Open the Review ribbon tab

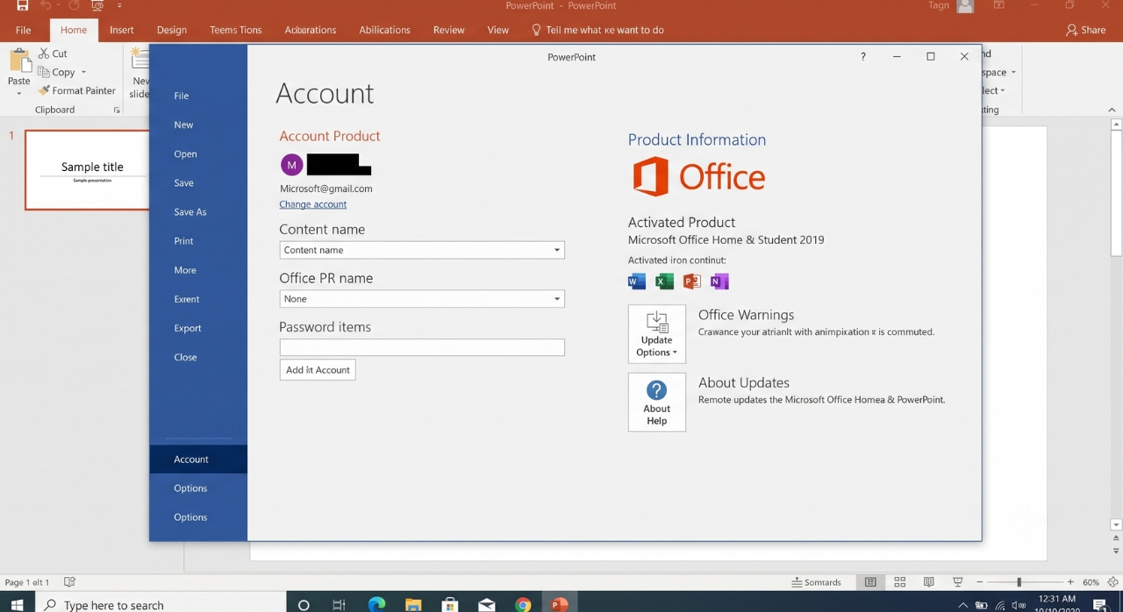click(448, 30)
